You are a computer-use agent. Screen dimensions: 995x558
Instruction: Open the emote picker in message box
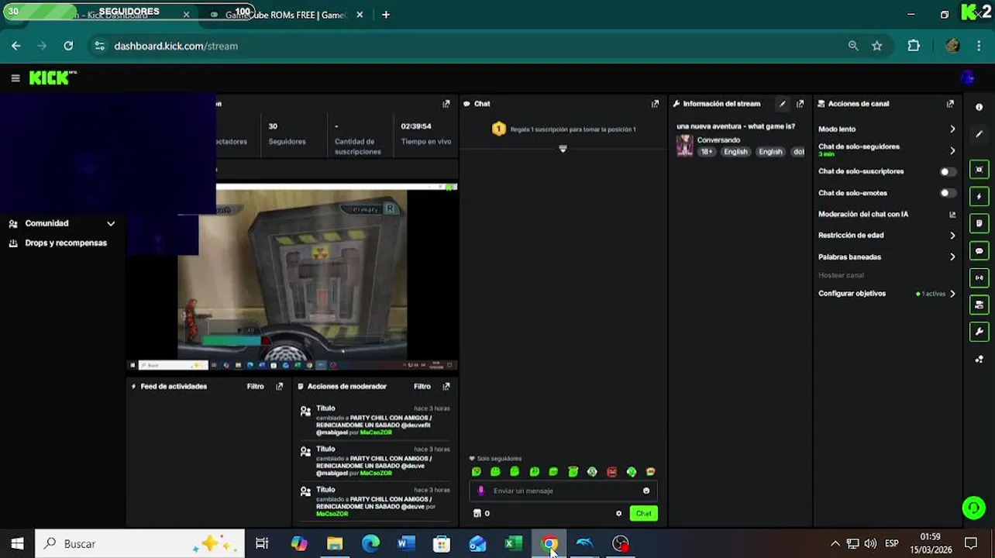(x=646, y=491)
